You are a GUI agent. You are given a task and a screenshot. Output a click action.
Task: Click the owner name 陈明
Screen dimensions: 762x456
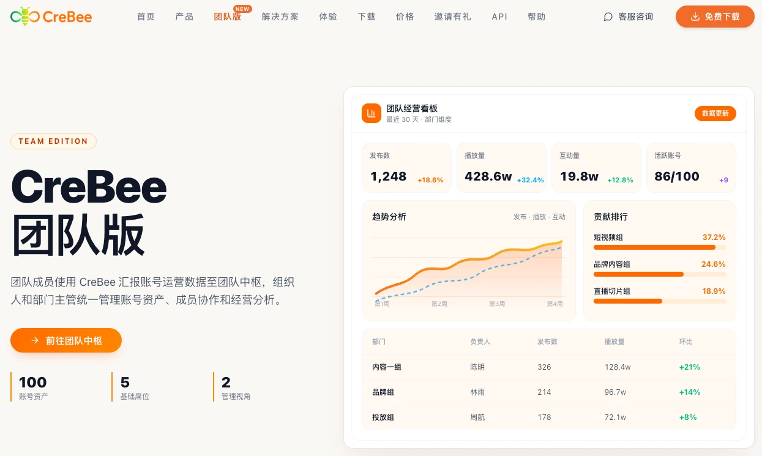477,367
